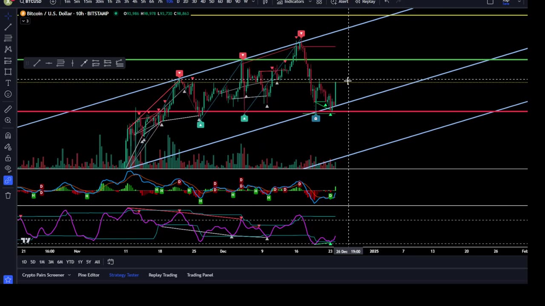545x306 pixels.
Task: Add symbol with the plus circle icon
Action: 53,2
